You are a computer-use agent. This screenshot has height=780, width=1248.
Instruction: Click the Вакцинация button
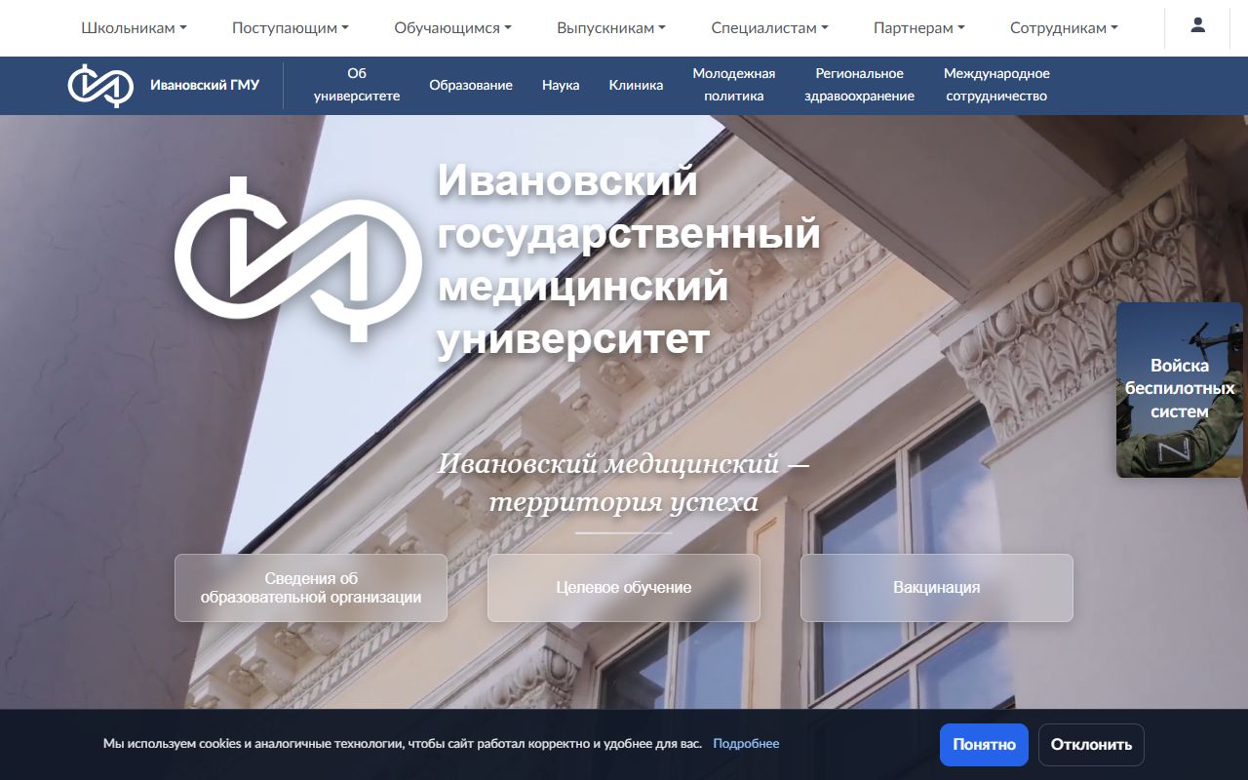pyautogui.click(x=937, y=588)
